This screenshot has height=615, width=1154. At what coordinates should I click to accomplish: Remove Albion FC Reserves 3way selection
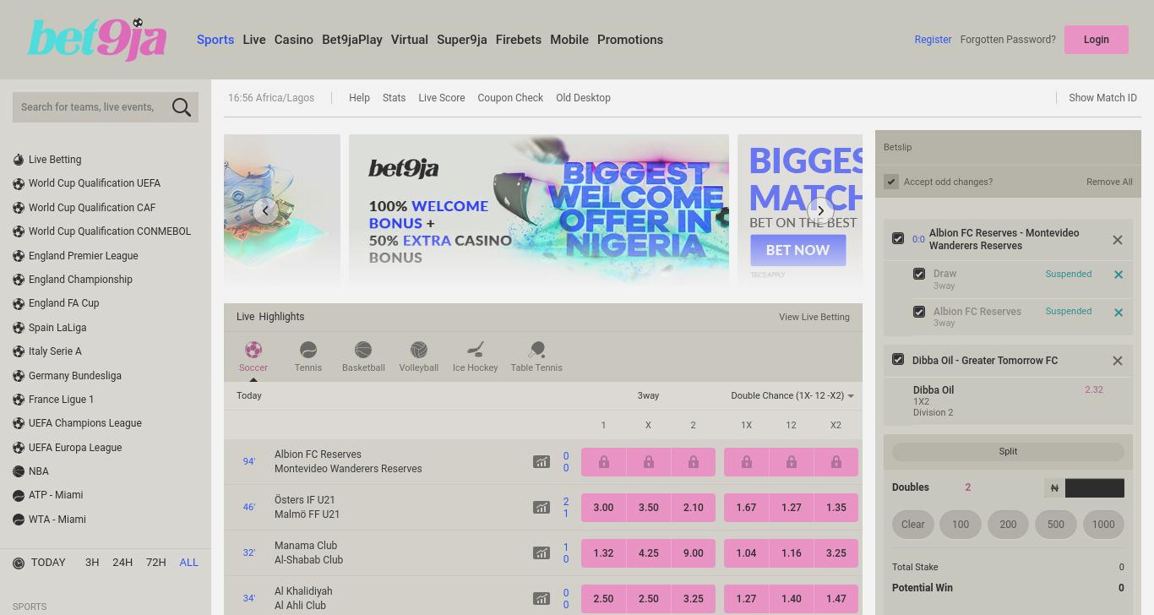point(1119,313)
